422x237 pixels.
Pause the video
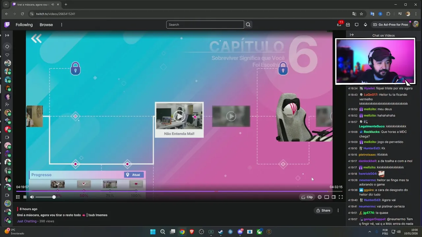coord(25,197)
